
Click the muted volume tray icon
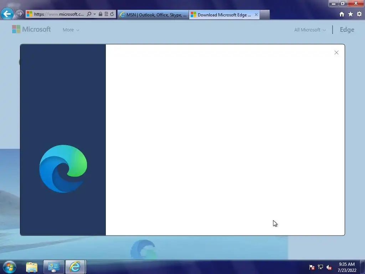tap(329, 267)
